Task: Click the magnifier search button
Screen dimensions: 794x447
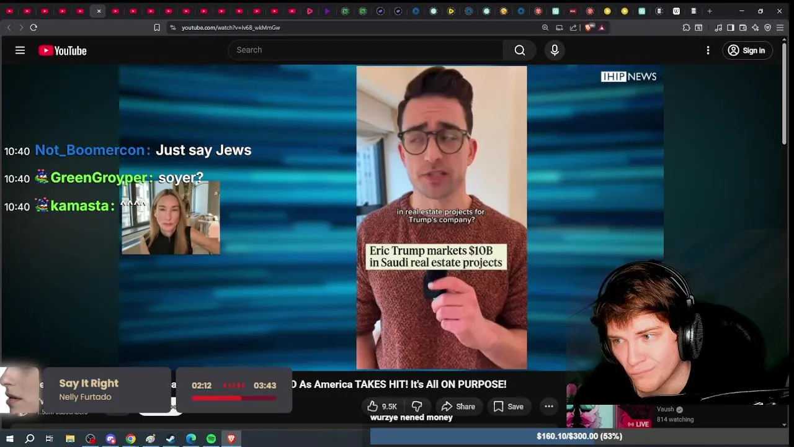Action: (x=520, y=50)
